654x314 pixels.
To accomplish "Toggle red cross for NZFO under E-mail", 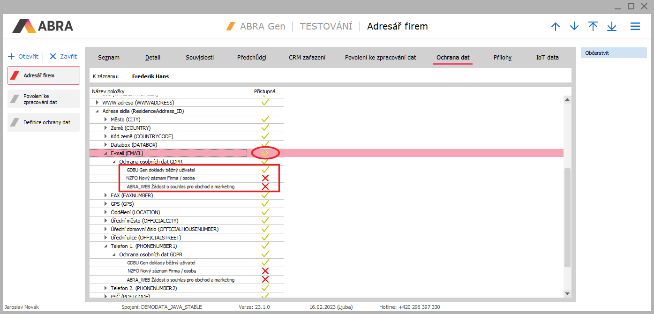I will coord(265,178).
